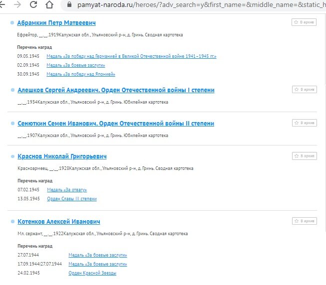326x285 pixels.
Task: Add Краснов Николай Григорьевич to archive
Action: [305, 156]
